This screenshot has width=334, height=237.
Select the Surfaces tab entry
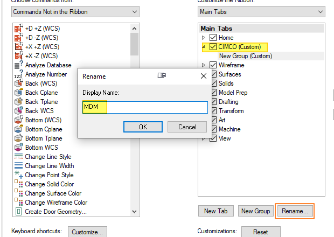click(x=230, y=74)
